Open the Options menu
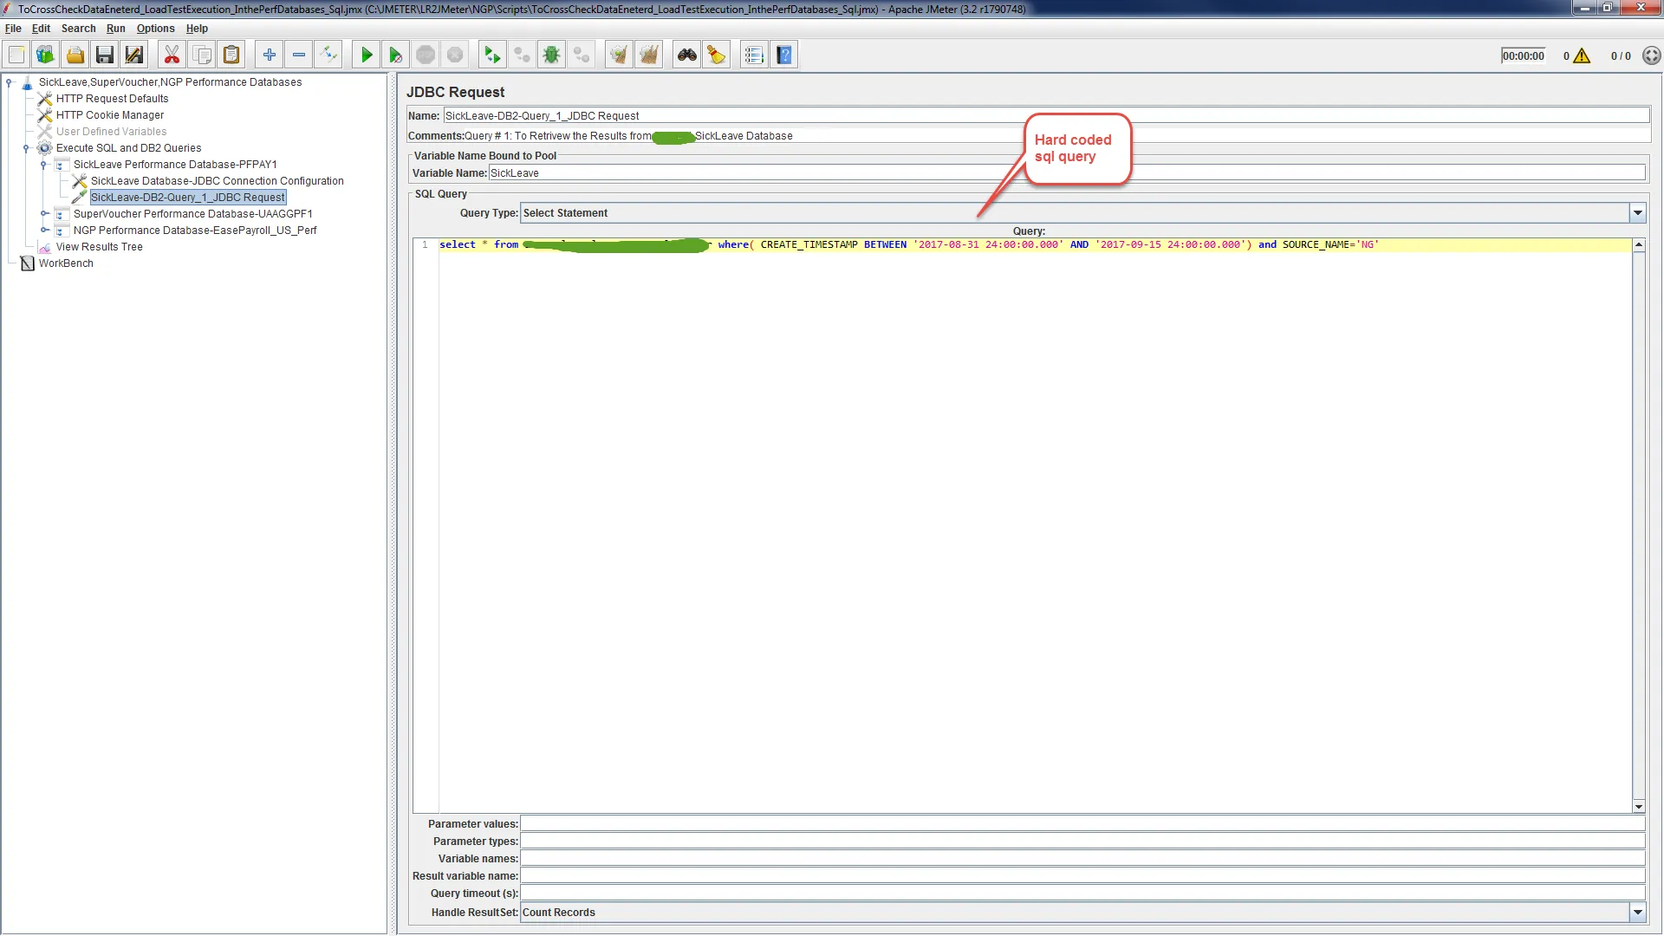Screen dimensions: 1664x936 [155, 29]
